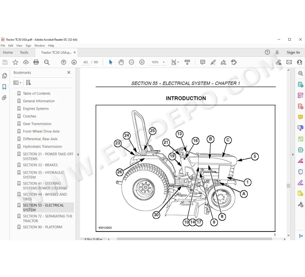
Task: Switch to the Home tab
Action: (8, 52)
